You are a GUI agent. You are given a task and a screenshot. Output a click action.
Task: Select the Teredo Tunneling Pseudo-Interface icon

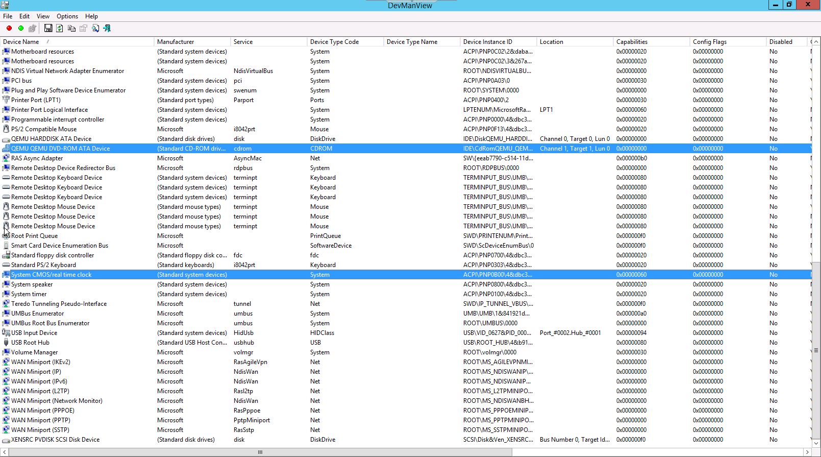tap(6, 304)
